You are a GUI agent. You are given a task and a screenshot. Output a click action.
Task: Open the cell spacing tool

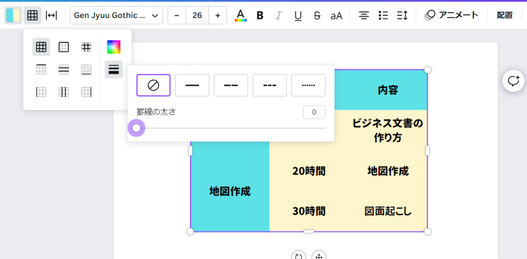(x=51, y=15)
